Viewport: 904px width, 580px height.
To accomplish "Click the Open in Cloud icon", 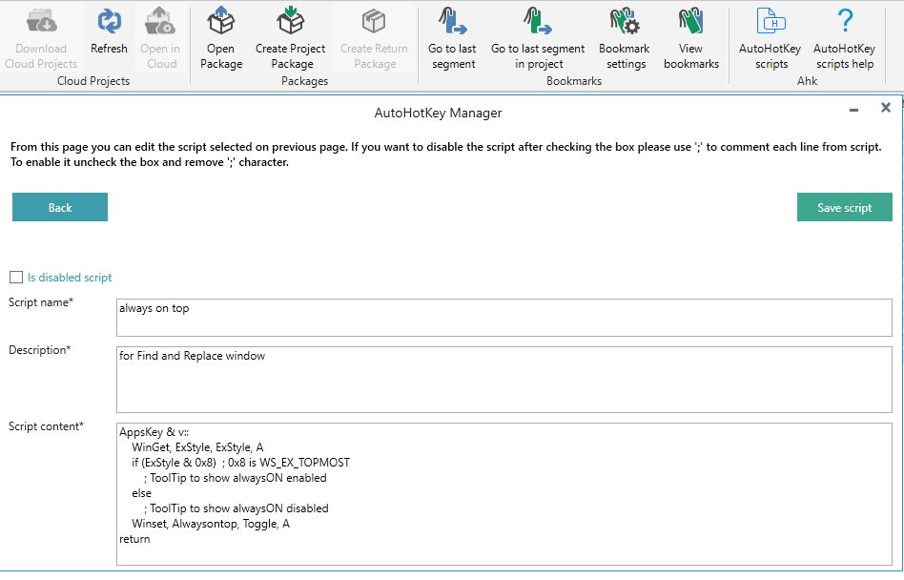I will coord(159,21).
